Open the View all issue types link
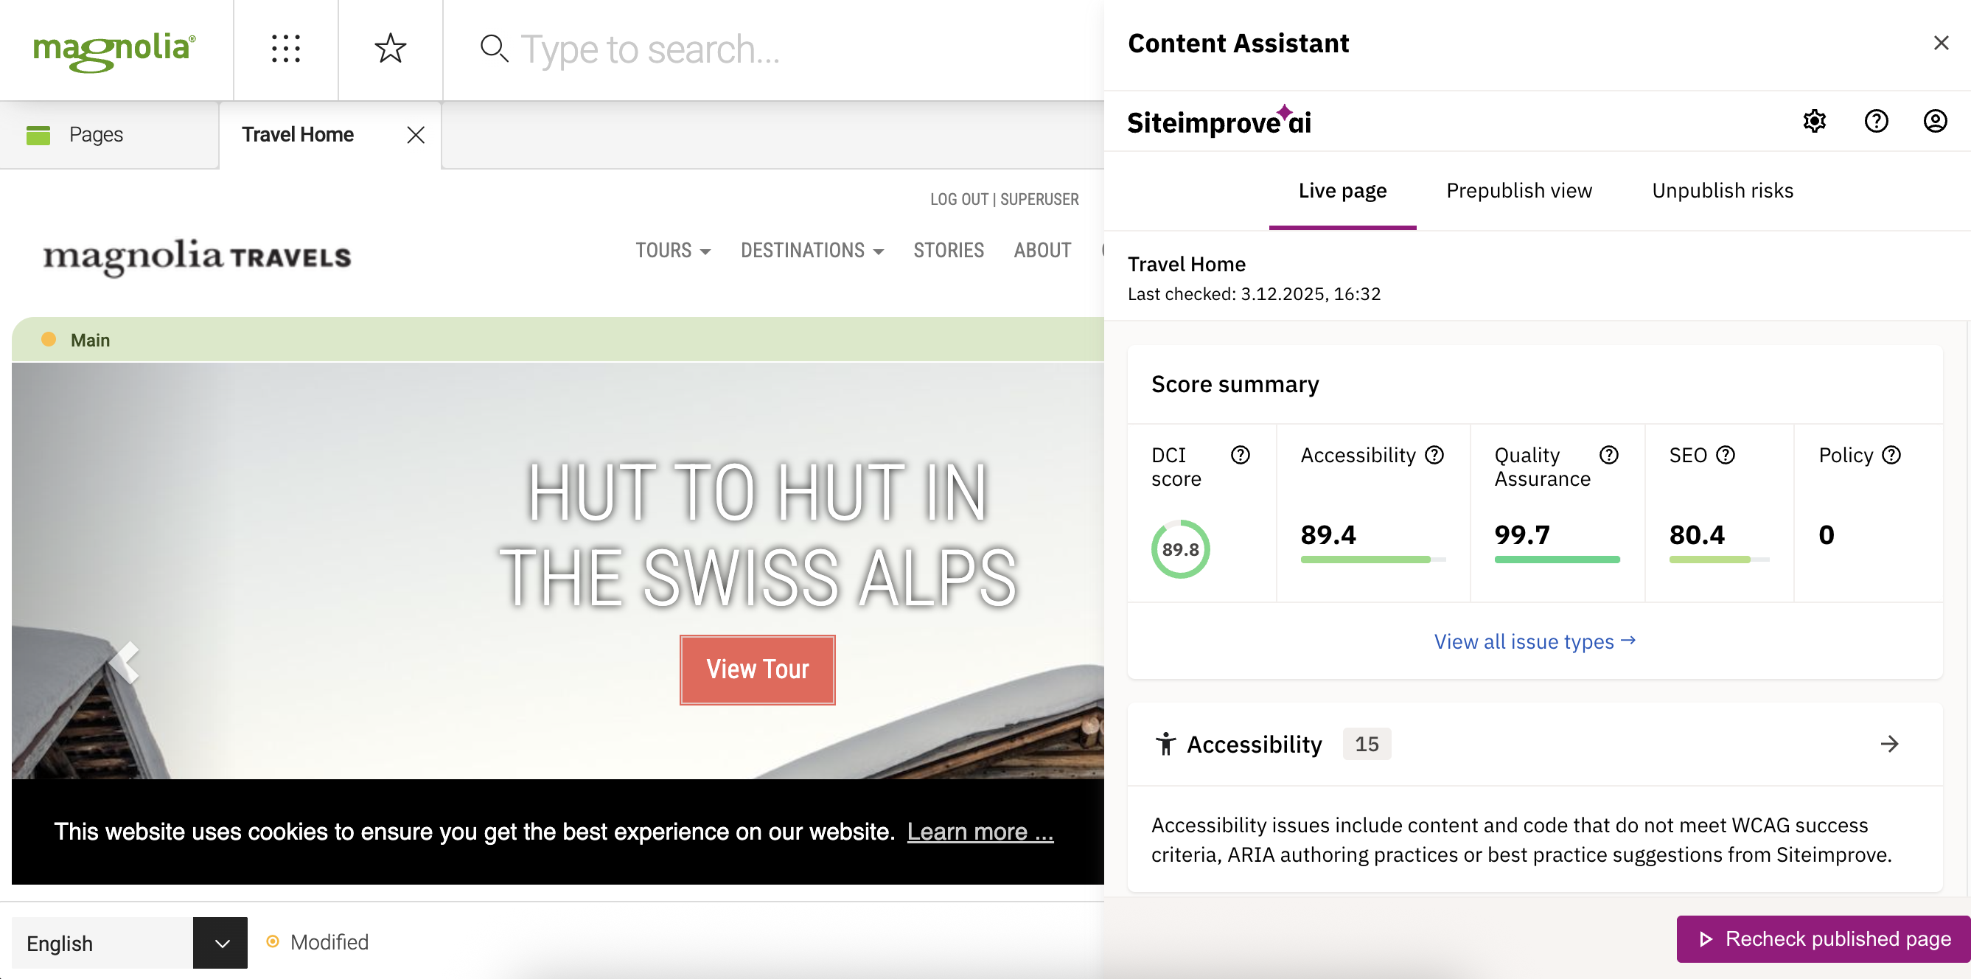The width and height of the screenshot is (1971, 979). point(1533,641)
